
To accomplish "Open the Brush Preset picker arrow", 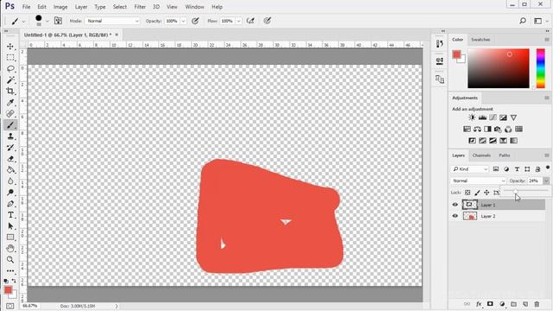I will point(47,22).
